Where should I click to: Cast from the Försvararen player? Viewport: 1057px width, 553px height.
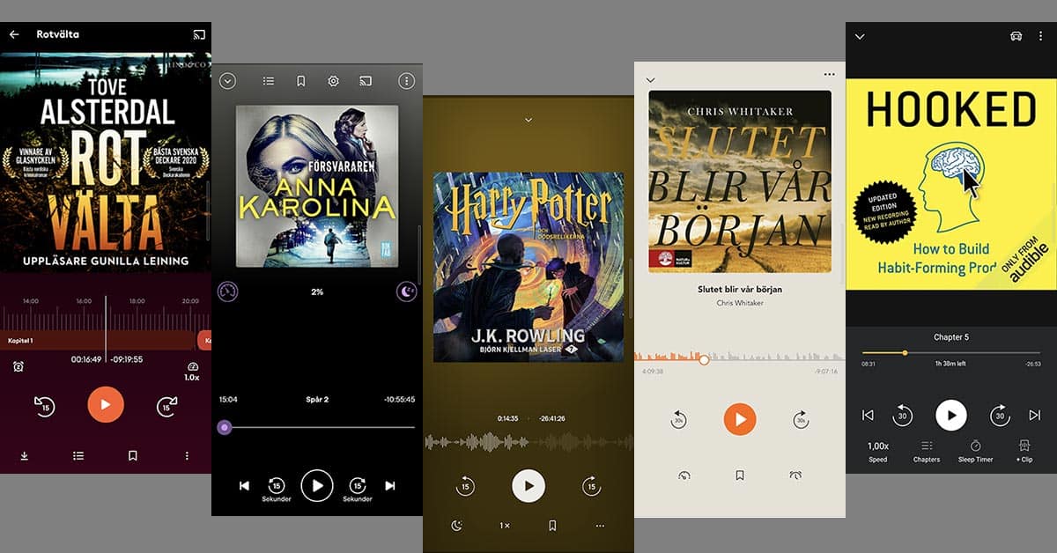point(366,81)
